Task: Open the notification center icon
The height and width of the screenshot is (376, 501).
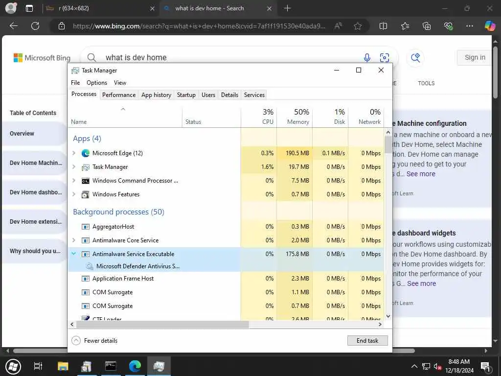Action: (x=486, y=366)
